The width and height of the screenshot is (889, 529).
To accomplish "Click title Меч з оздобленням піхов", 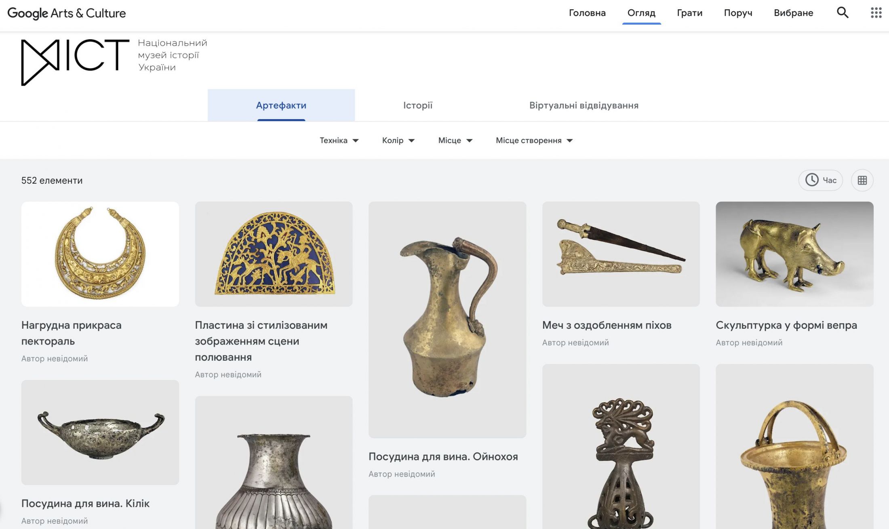I will (x=607, y=325).
